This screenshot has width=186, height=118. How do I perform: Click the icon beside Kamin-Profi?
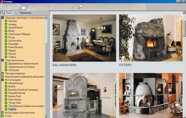tap(6, 96)
